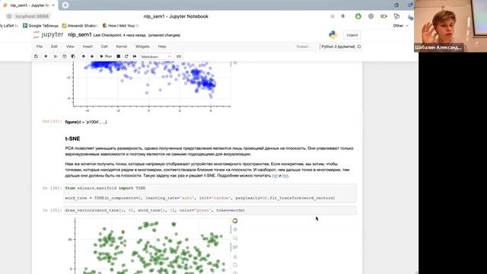Rename the notebook title nlp_sem1
The image size is (487, 274).
click(x=80, y=35)
